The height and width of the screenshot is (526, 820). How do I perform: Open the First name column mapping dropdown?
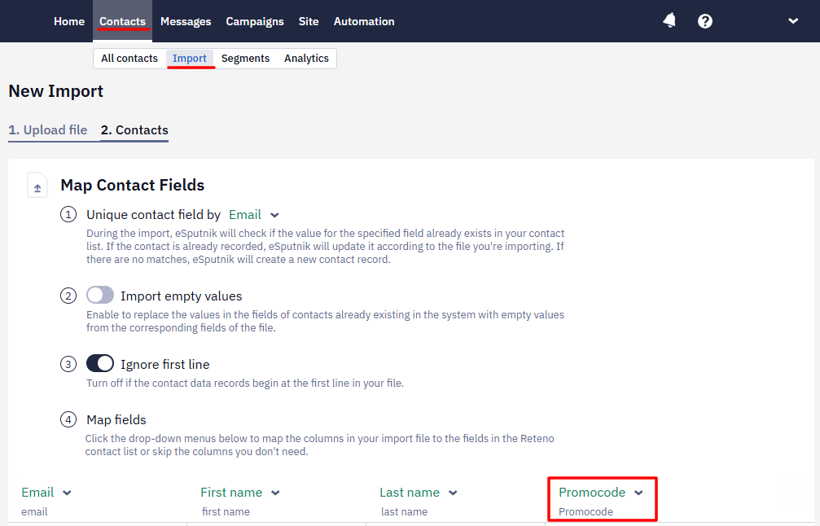pyautogui.click(x=240, y=492)
